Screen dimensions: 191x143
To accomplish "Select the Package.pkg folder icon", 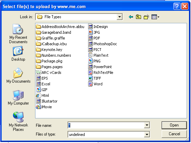I will 38,61.
